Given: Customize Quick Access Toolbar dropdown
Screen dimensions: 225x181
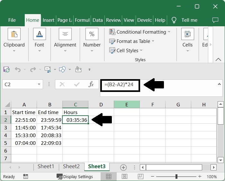Looking at the screenshot, I should click(89, 70).
